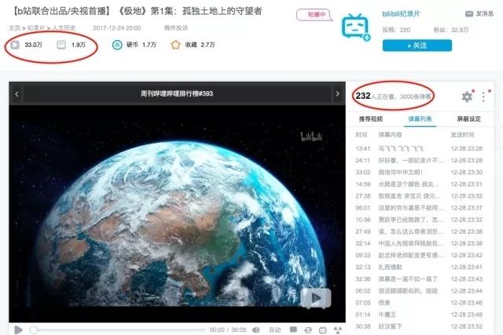Open the bilibili纪录片 uploader name link
The width and height of the screenshot is (503, 335).
pyautogui.click(x=401, y=14)
